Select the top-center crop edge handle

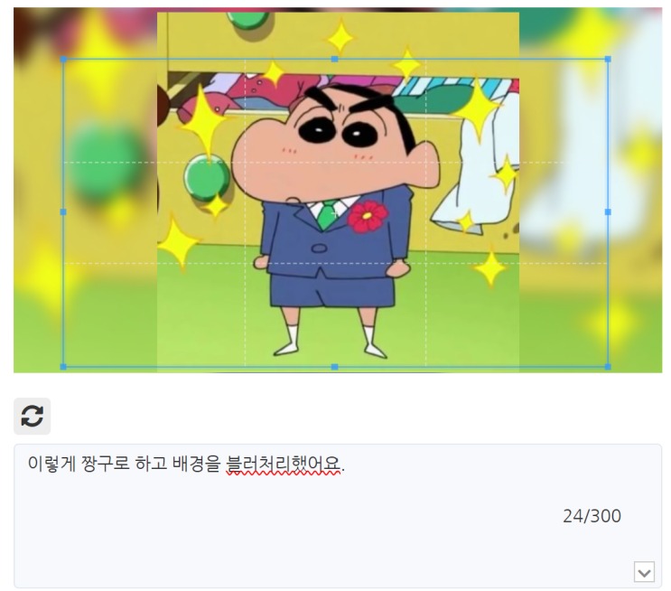[335, 59]
